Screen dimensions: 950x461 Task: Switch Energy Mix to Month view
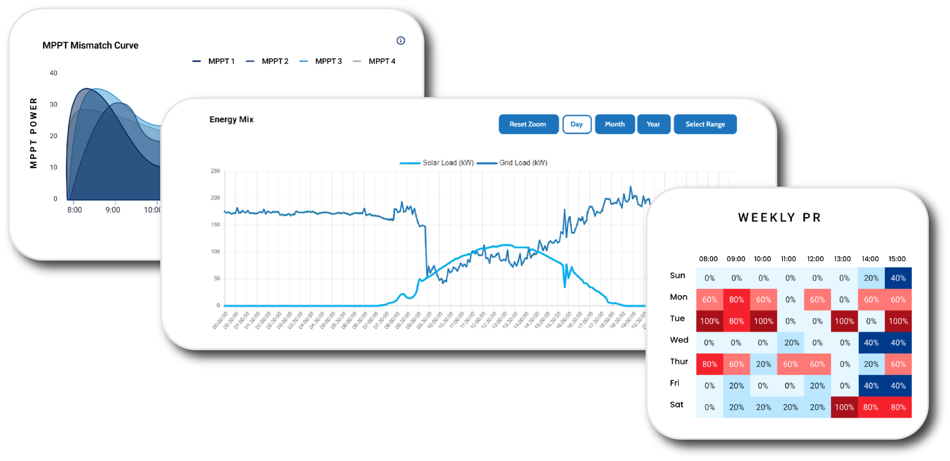point(614,124)
